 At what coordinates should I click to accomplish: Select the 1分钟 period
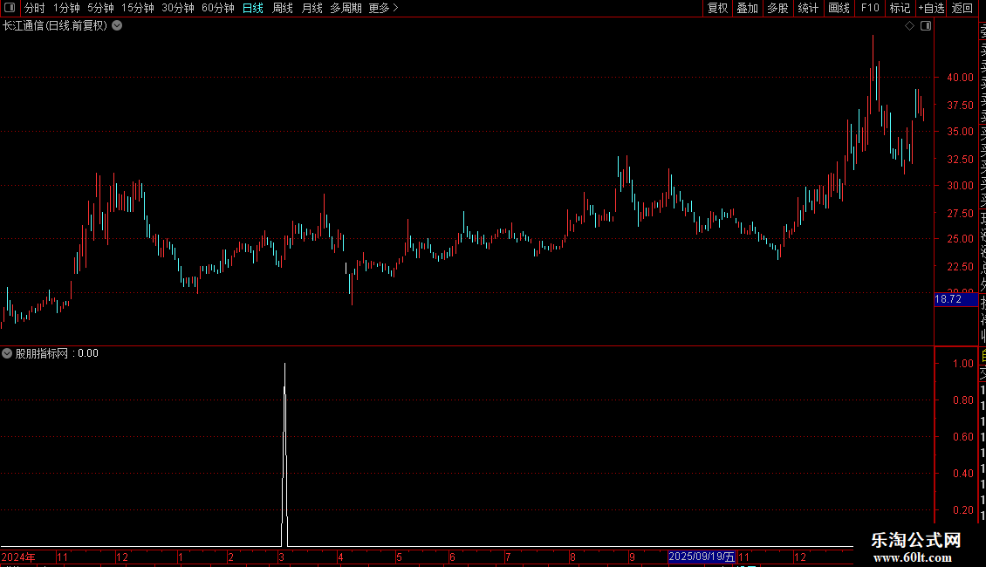[x=66, y=8]
